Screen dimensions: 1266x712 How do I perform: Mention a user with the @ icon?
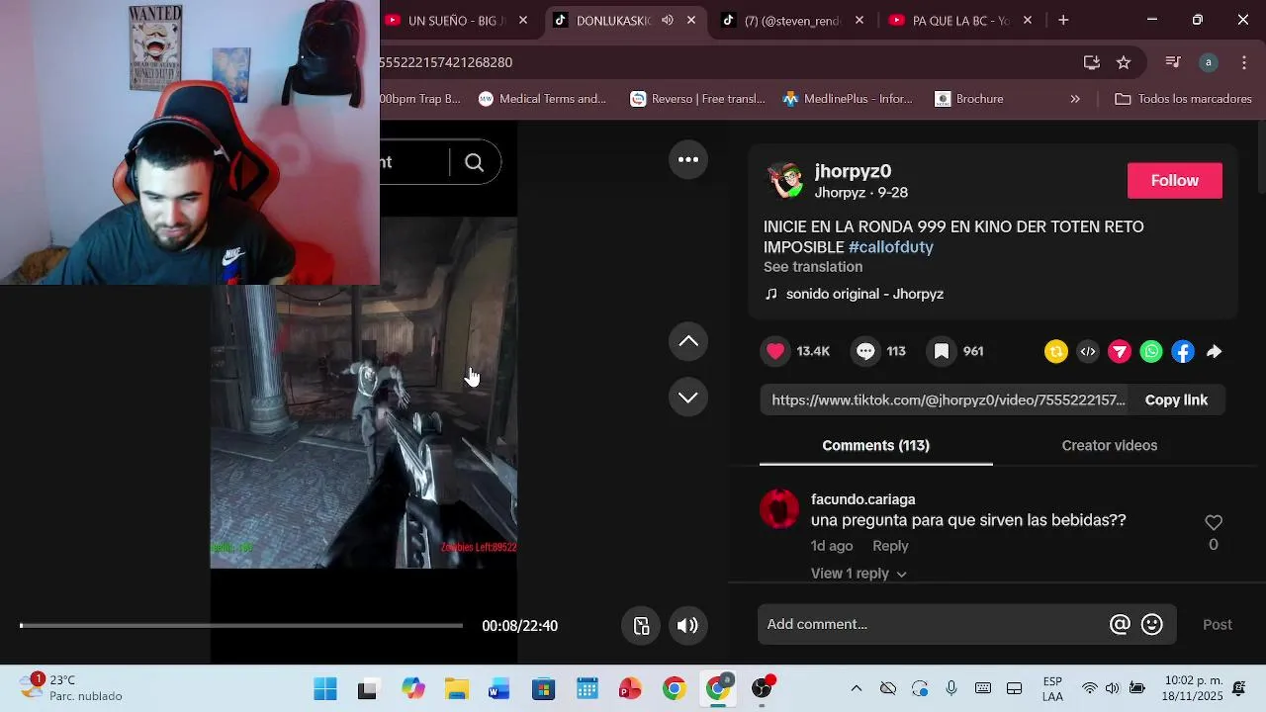1120,624
